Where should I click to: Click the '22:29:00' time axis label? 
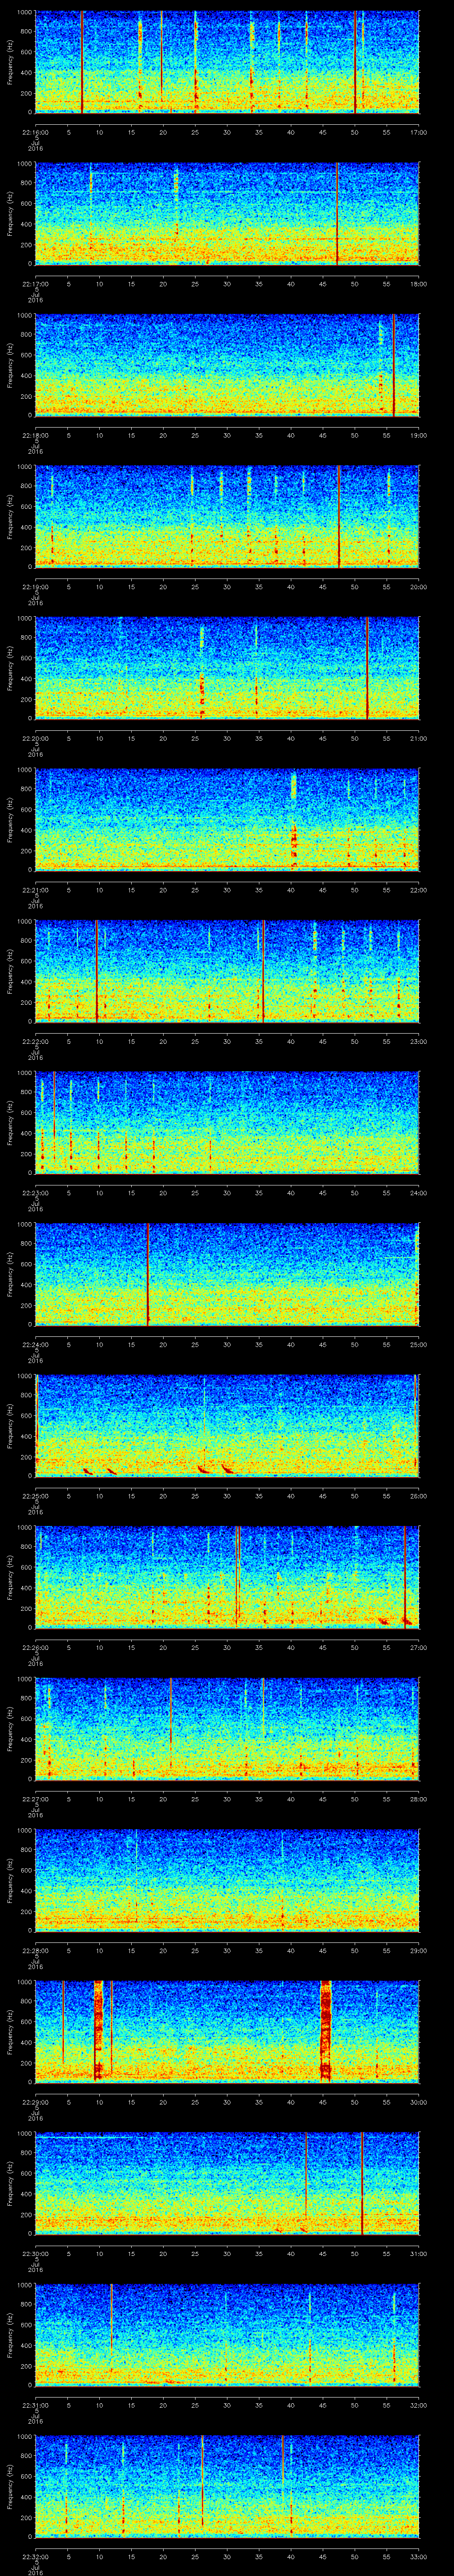pyautogui.click(x=36, y=2102)
